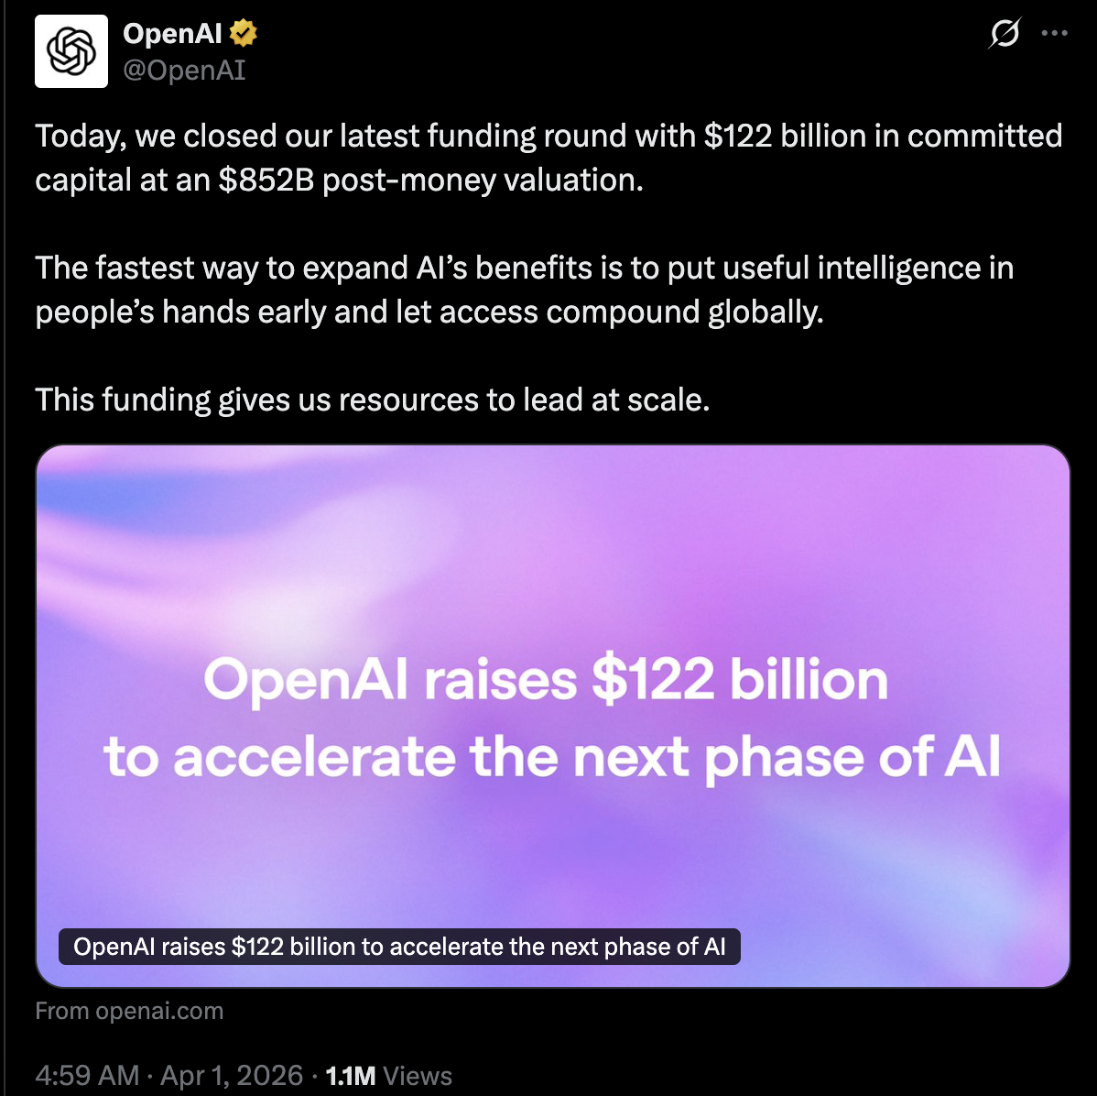Screen dimensions: 1097x1096
Task: Click the OpenAI display name
Action: tap(172, 34)
